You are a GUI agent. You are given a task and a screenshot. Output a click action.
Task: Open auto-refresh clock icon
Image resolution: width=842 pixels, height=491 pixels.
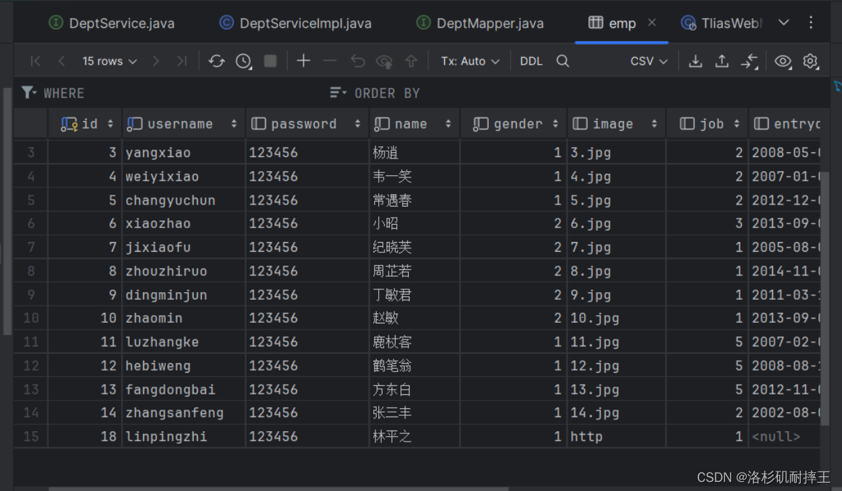(x=243, y=61)
